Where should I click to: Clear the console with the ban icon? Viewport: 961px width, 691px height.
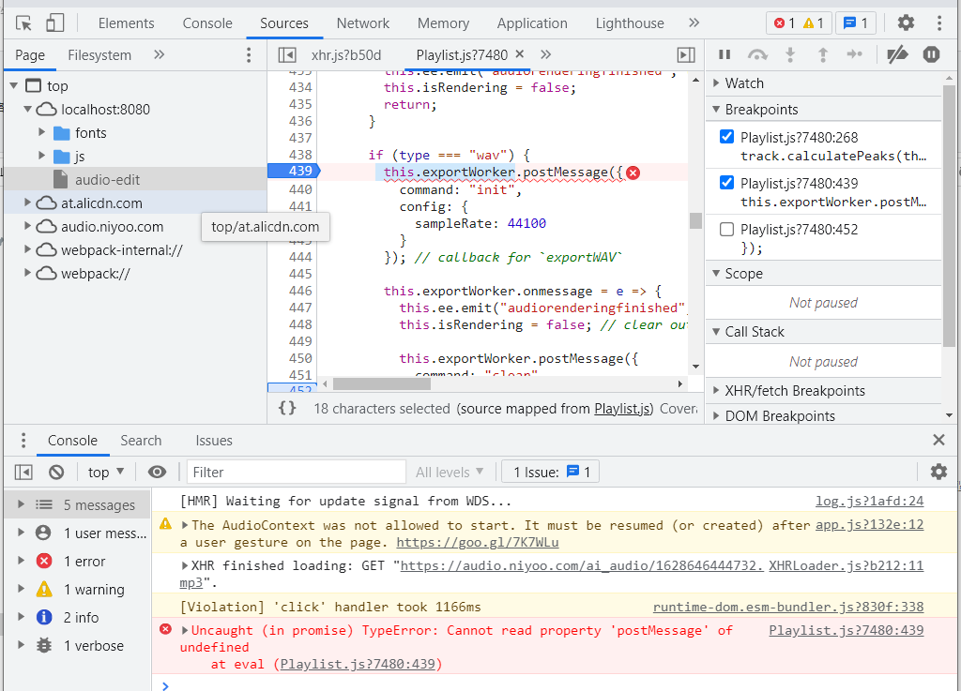point(53,472)
